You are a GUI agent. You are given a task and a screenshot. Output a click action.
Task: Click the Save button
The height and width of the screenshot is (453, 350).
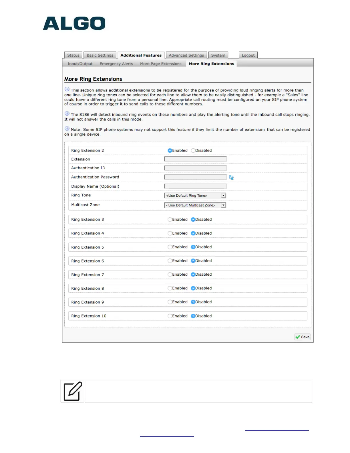[x=303, y=337]
